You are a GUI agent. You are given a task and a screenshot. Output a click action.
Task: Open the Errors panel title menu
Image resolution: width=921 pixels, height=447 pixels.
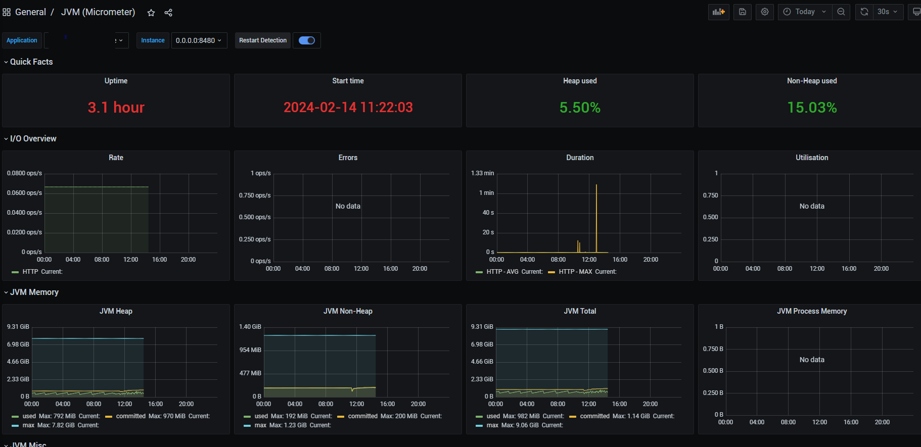click(x=348, y=158)
